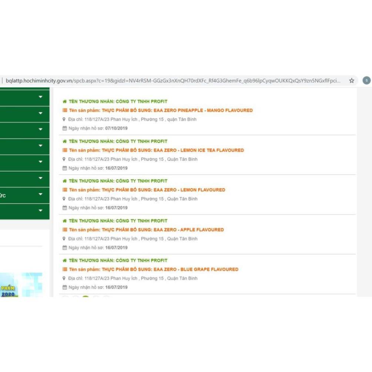Expand the topmost green sidebar dropdown arrow
Image resolution: width=372 pixels, height=372 pixels.
(x=40, y=97)
